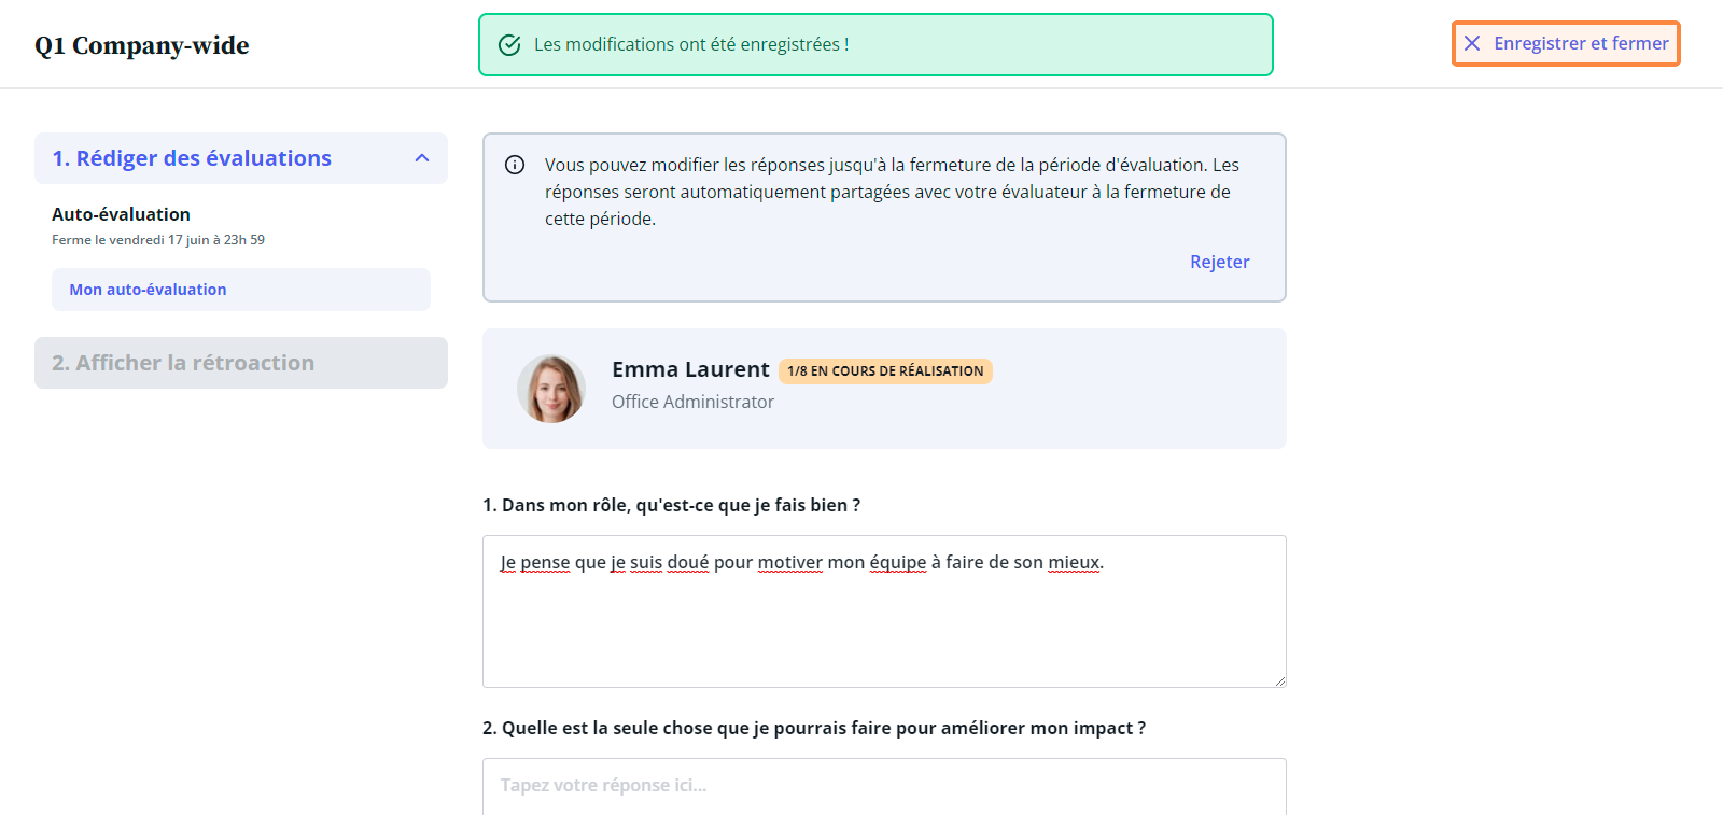This screenshot has height=815, width=1723.
Task: Open Mon auto-évaluation in the sidebar
Action: pyautogui.click(x=241, y=290)
